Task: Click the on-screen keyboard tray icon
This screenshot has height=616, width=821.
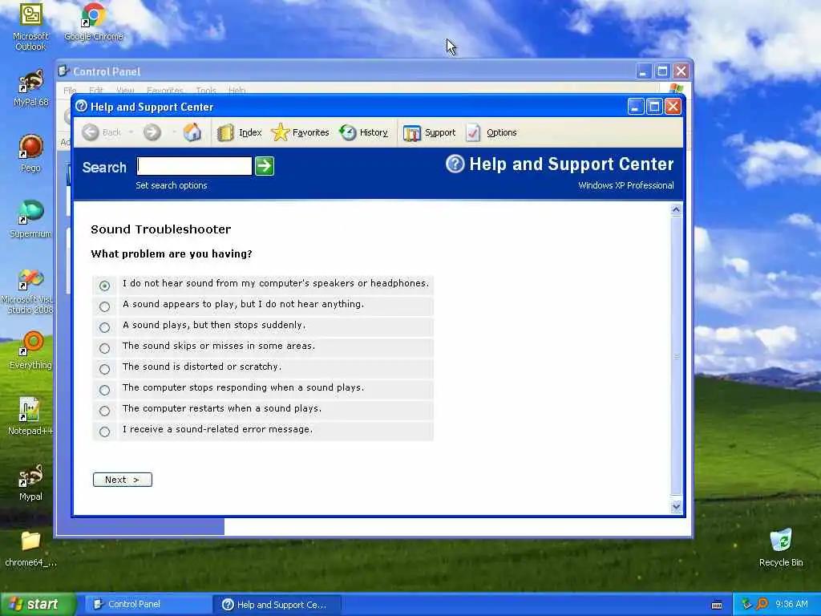Action: (717, 605)
